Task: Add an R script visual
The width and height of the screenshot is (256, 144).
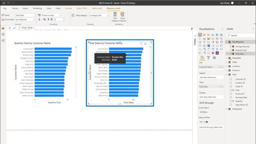Action: coord(217,49)
